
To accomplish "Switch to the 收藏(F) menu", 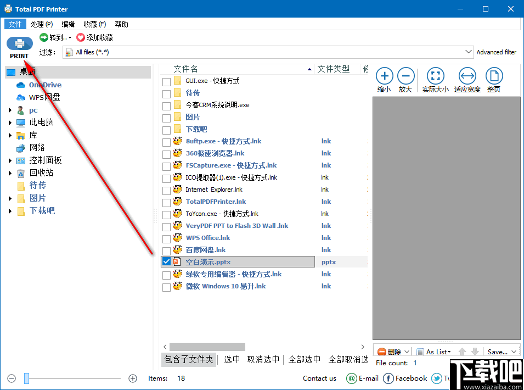I will 94,24.
